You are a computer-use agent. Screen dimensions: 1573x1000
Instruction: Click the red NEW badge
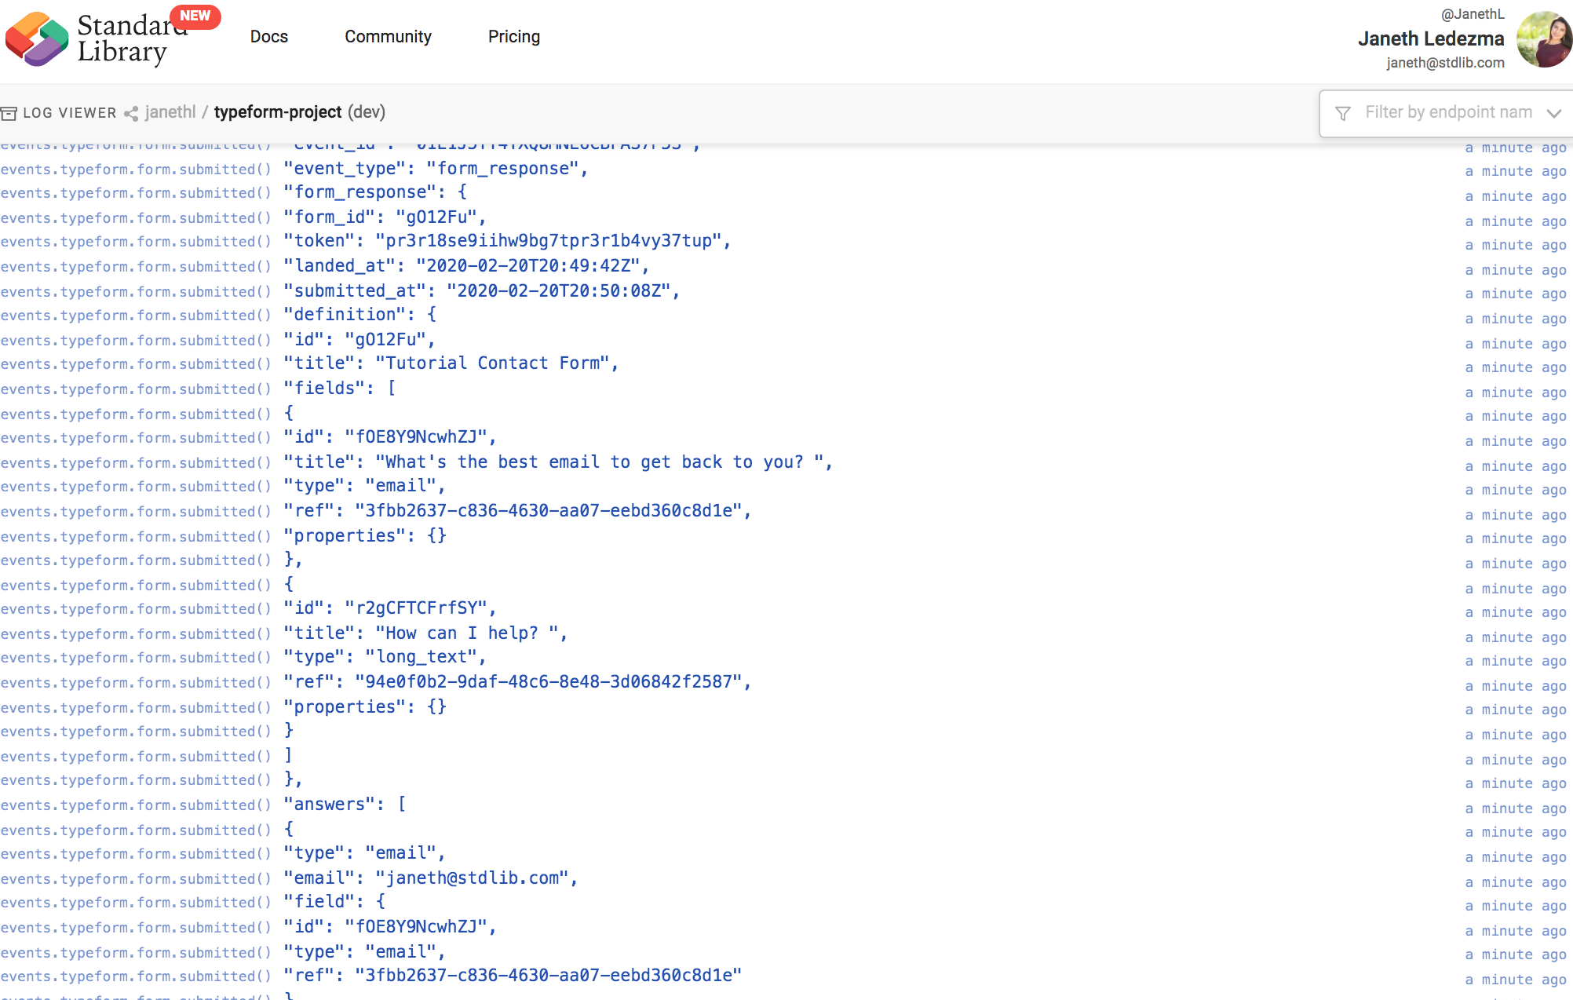point(195,16)
